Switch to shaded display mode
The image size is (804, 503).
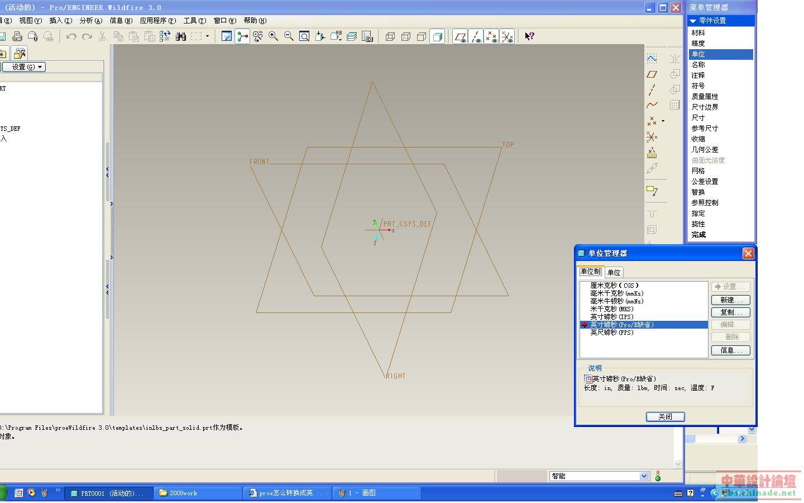(x=438, y=36)
